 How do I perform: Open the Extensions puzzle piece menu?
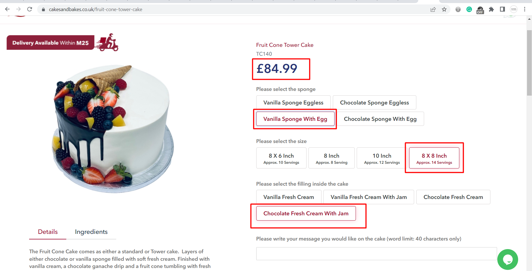[x=491, y=9]
